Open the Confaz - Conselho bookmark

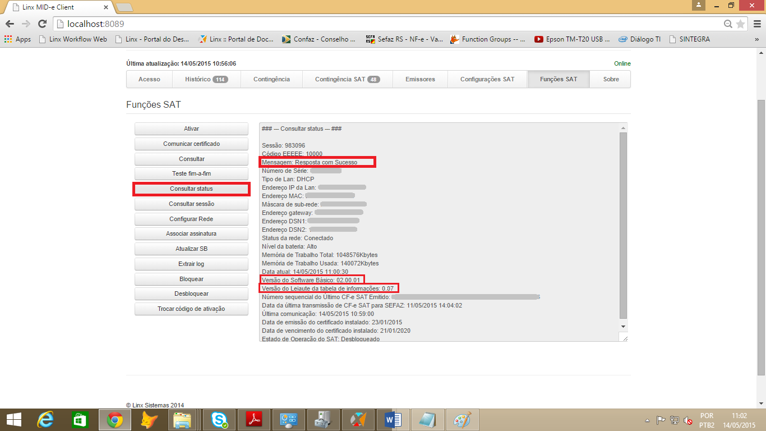pos(319,39)
